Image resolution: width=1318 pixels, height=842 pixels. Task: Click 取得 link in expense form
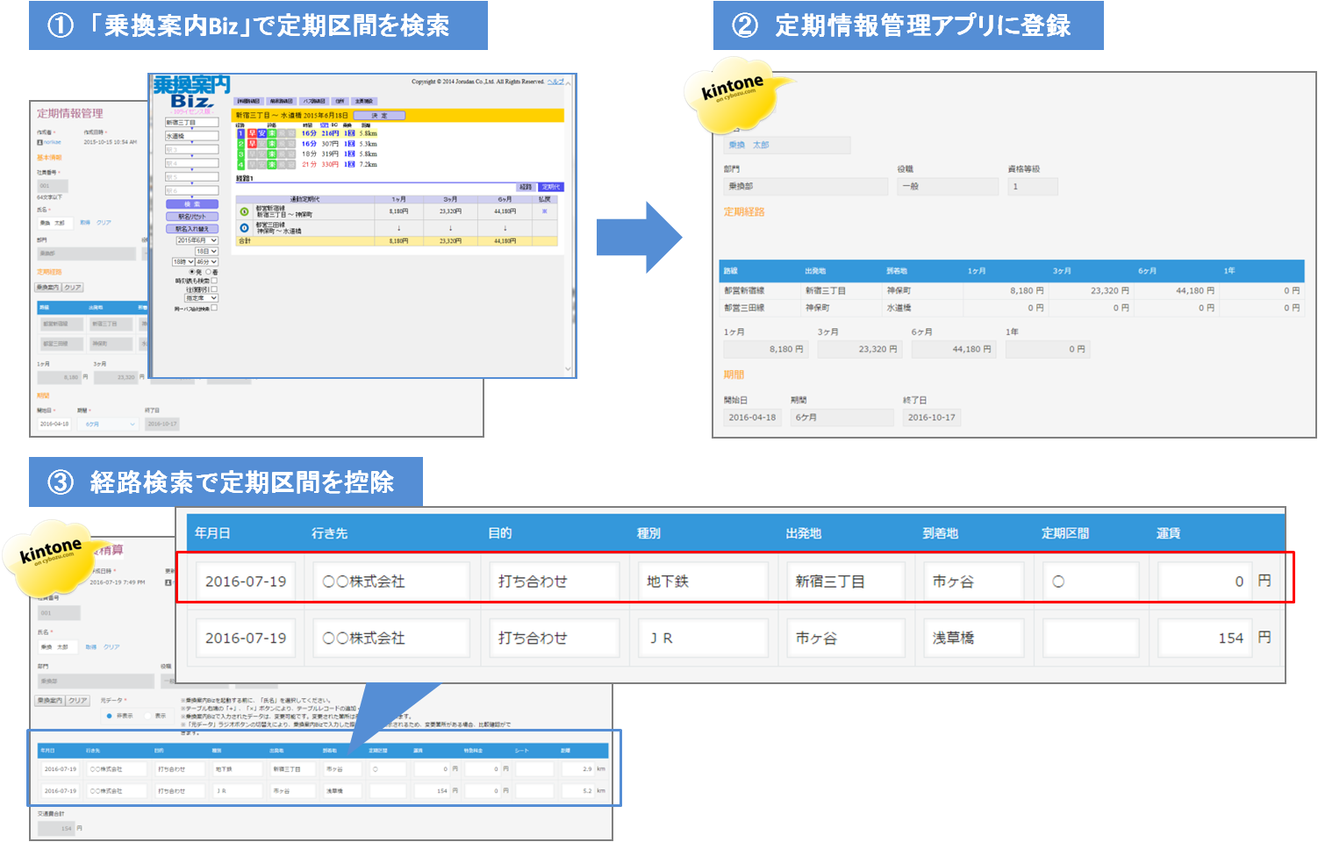[x=91, y=647]
